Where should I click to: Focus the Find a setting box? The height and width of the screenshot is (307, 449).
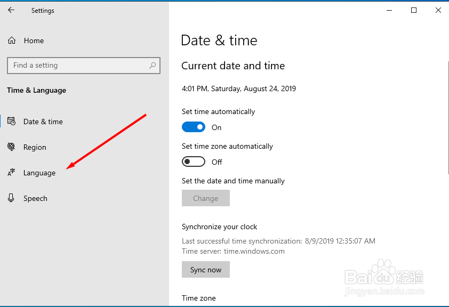[x=84, y=66]
